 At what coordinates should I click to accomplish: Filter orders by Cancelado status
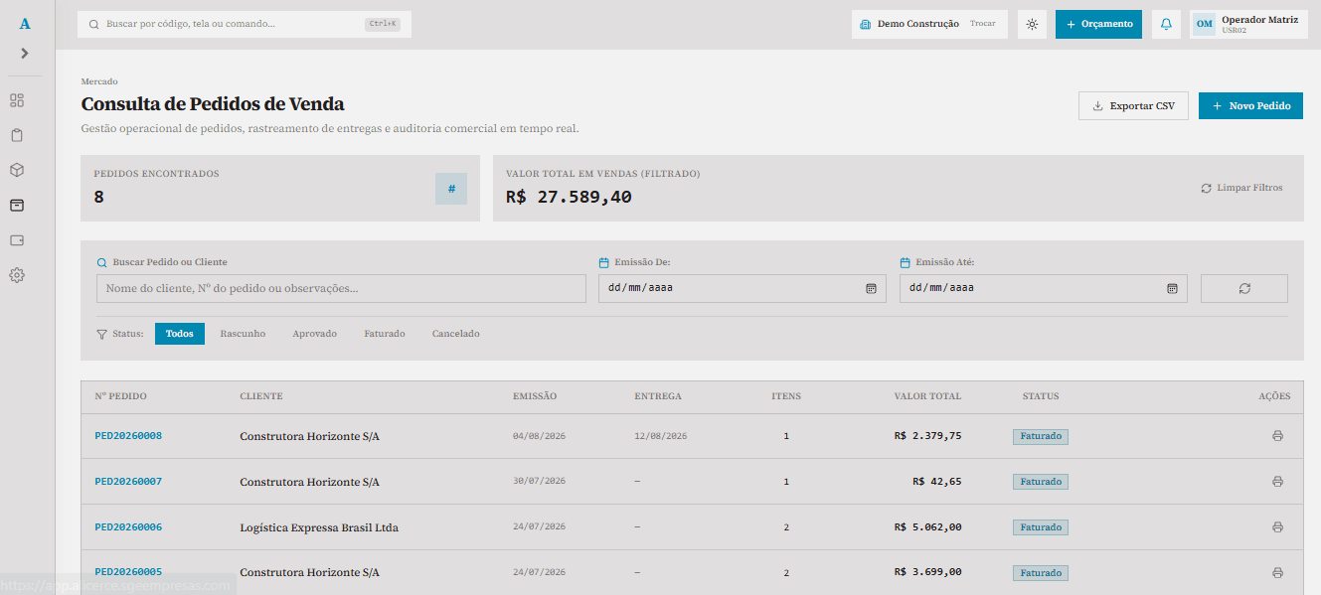[456, 334]
